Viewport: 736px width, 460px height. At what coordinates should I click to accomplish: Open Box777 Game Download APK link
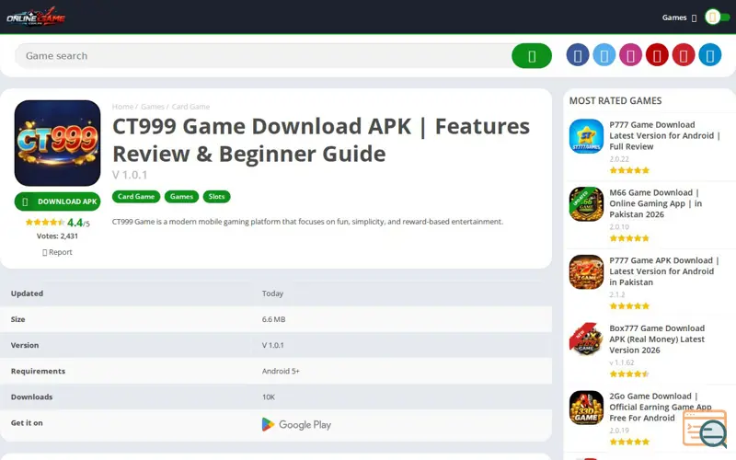click(657, 339)
